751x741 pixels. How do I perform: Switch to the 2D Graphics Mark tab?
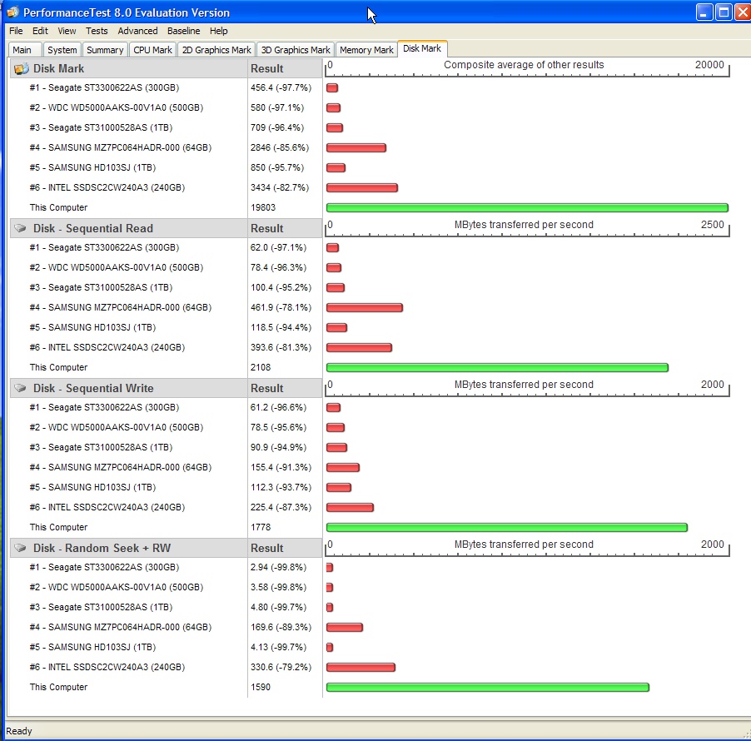tap(216, 50)
